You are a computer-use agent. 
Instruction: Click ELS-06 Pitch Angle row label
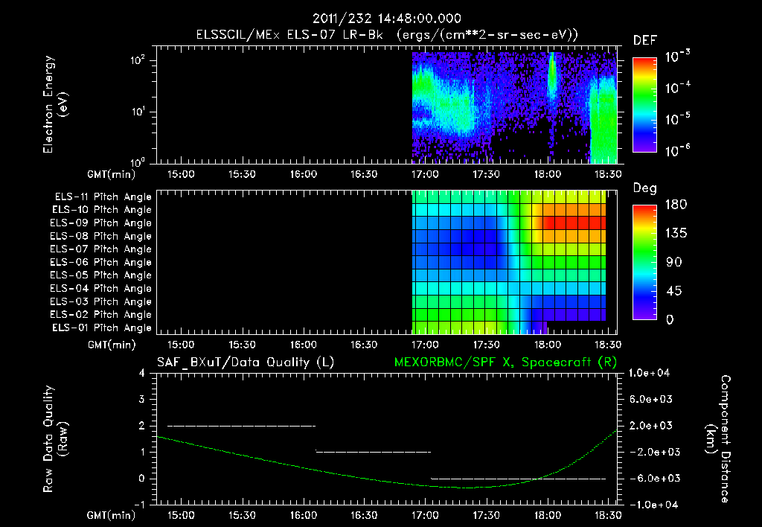point(101,263)
